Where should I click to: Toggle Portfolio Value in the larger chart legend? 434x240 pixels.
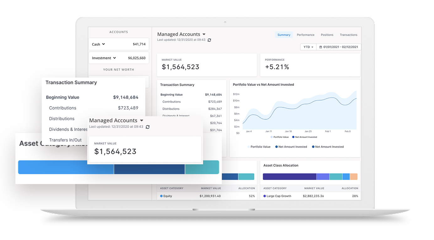pos(259,147)
